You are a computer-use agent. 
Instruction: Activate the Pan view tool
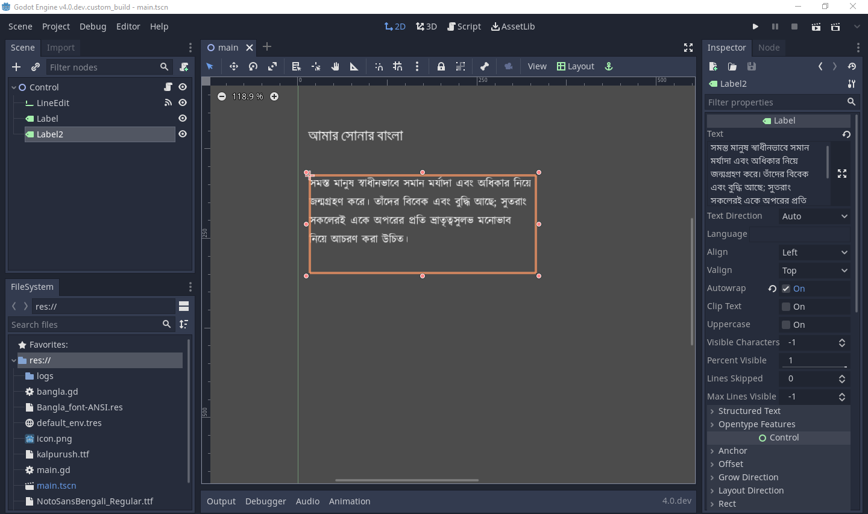click(x=335, y=66)
